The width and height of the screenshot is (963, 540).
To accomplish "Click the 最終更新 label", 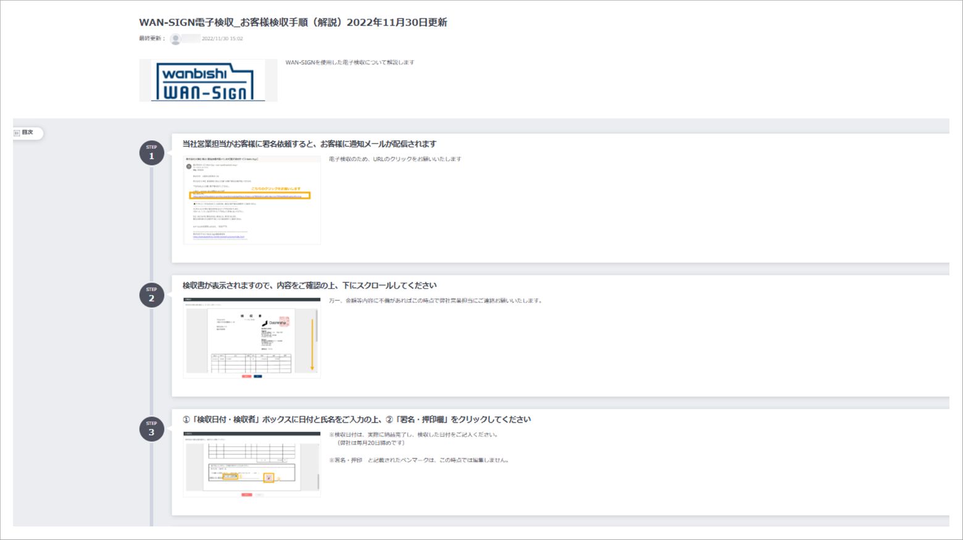I will click(152, 39).
